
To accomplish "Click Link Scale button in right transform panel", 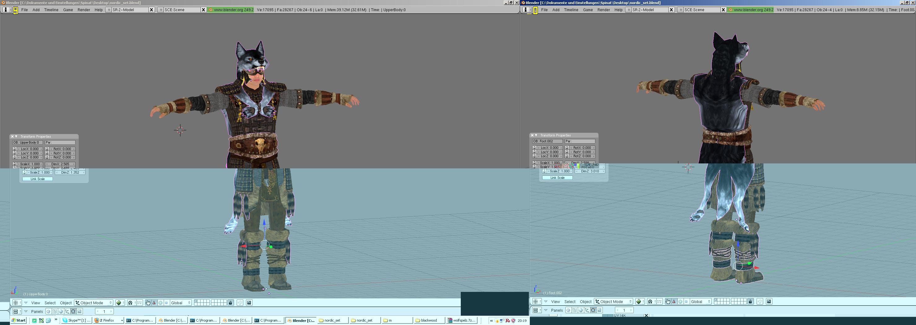I will click(x=557, y=178).
